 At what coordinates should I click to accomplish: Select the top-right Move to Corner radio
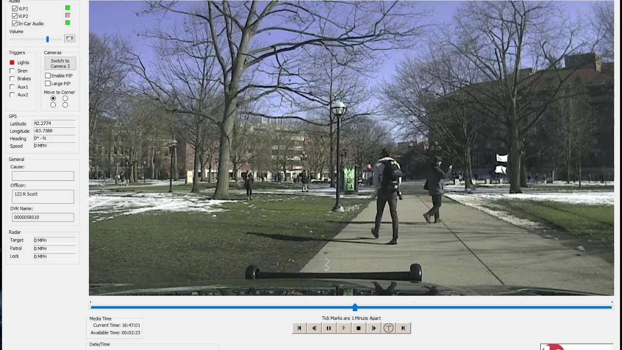click(65, 99)
